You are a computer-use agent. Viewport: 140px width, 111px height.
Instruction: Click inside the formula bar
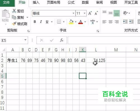tap(104, 40)
